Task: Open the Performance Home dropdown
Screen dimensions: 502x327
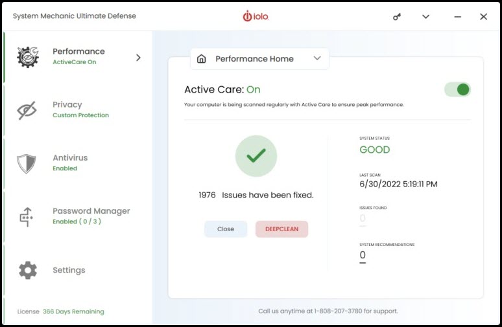Action: coord(259,59)
